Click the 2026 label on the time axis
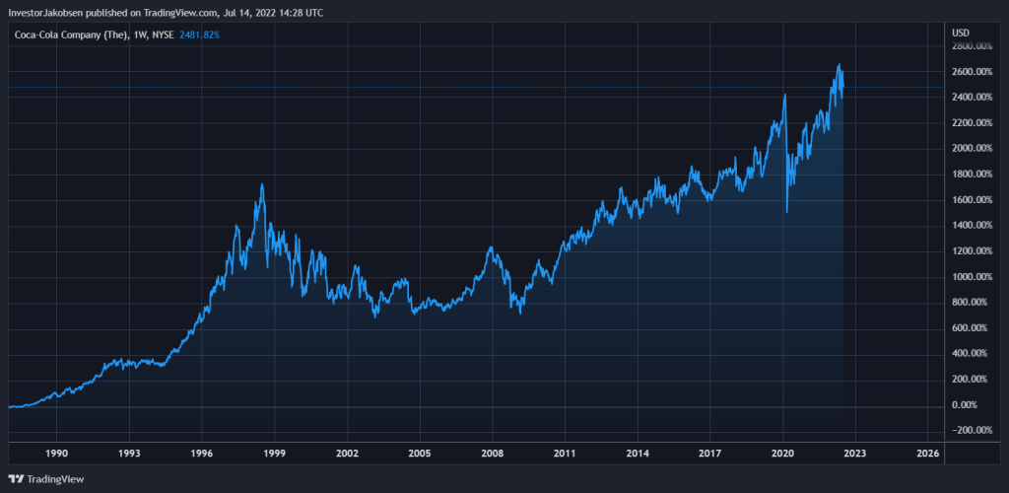Screen dimensions: 1009x493 point(927,454)
